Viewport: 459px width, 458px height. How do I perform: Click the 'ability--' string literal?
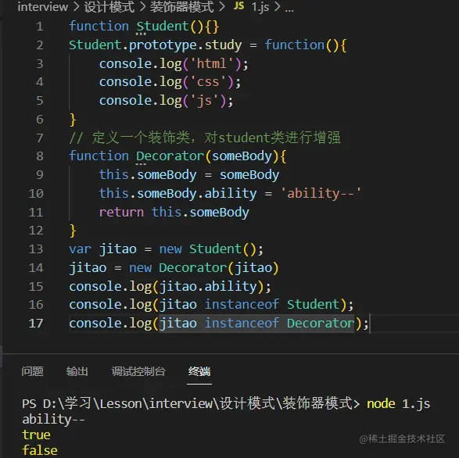click(321, 193)
